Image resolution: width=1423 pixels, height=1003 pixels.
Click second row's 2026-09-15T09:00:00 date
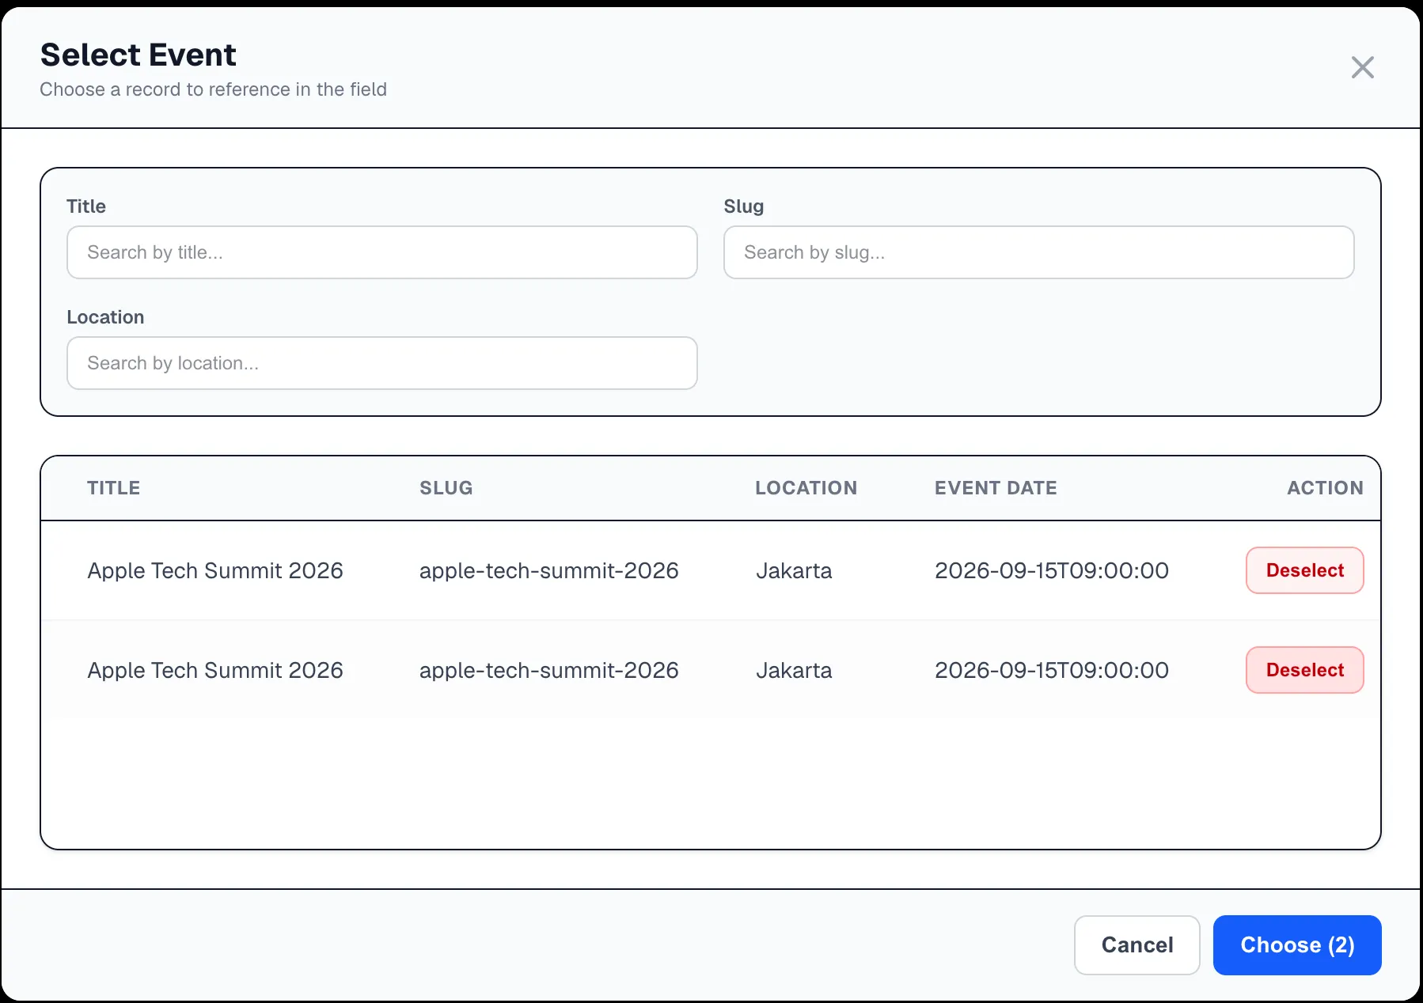(1052, 670)
